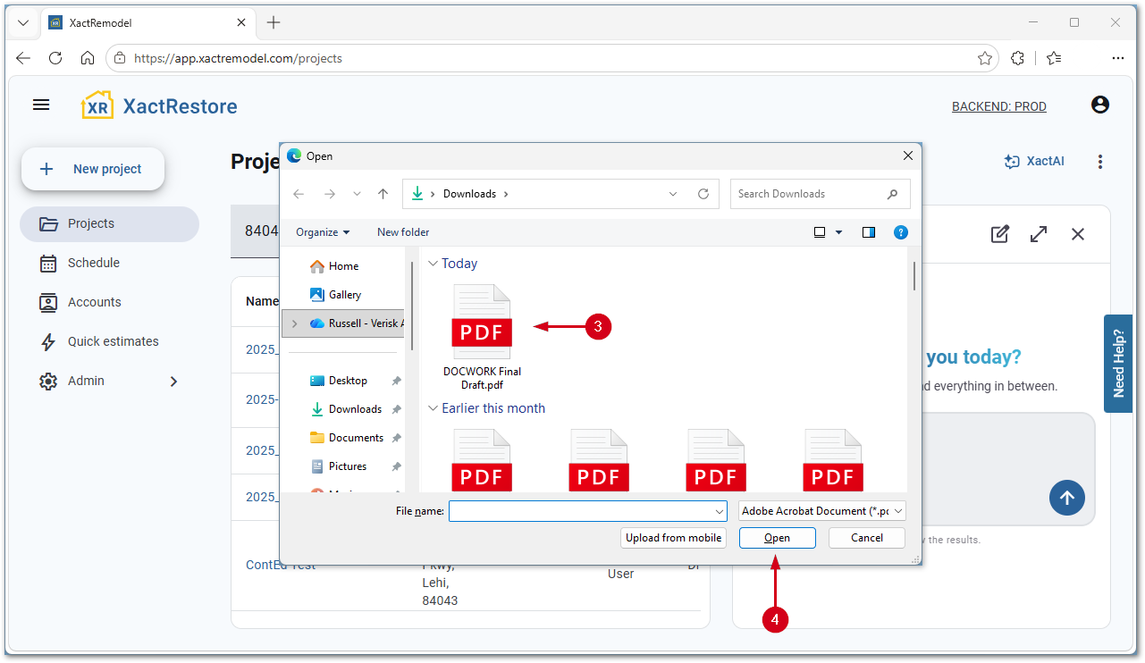Click the XactAI sparkle button
This screenshot has width=1145, height=663.
1034,162
